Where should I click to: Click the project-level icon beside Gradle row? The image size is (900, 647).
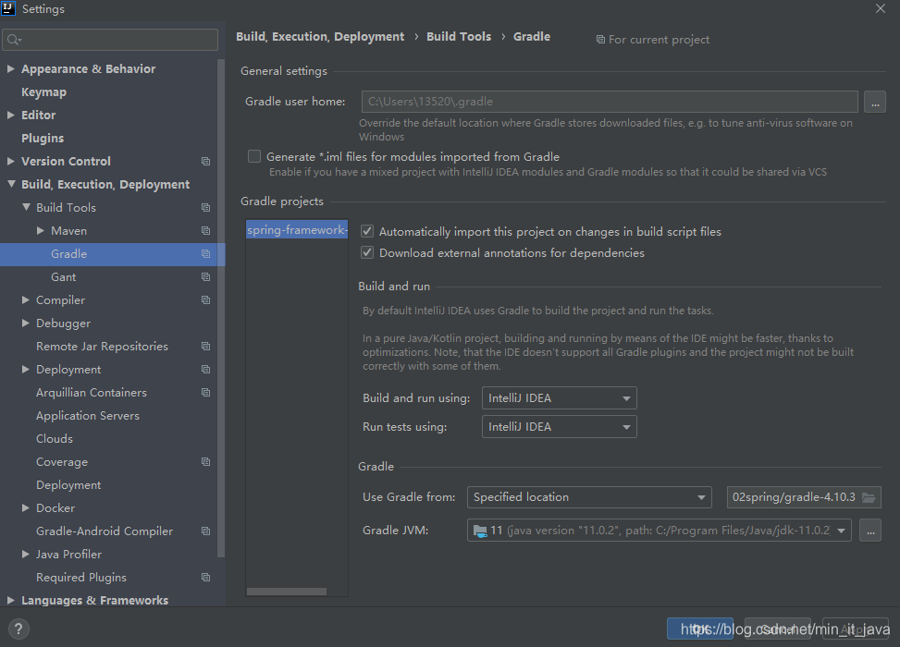(x=205, y=253)
